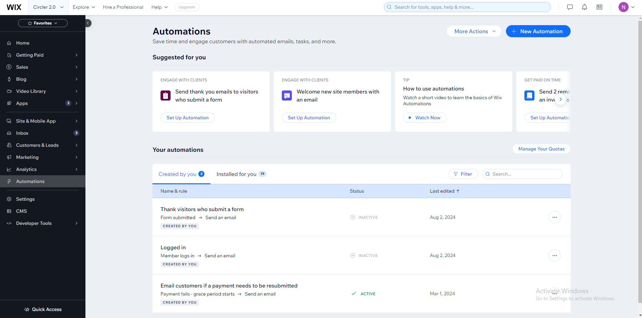642x318 pixels.
Task: Click the New Automation button
Action: [538, 31]
